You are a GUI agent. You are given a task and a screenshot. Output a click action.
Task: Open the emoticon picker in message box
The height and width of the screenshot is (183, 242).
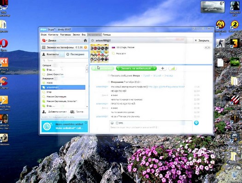click(112, 123)
